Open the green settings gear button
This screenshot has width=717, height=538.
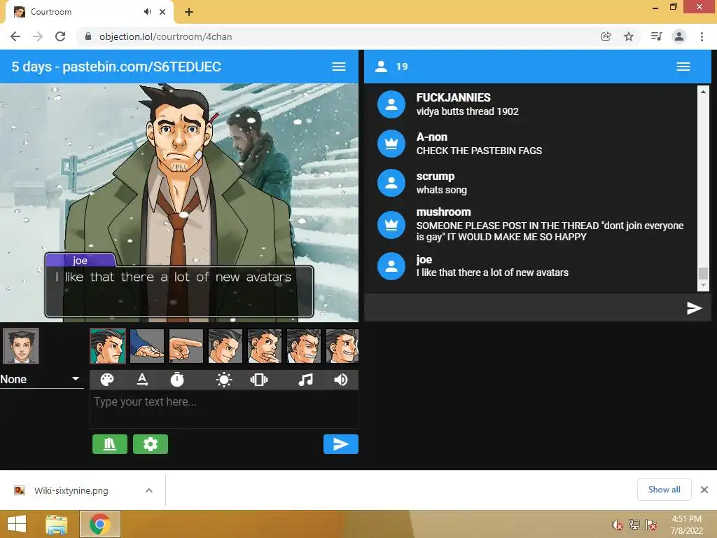[x=151, y=444]
